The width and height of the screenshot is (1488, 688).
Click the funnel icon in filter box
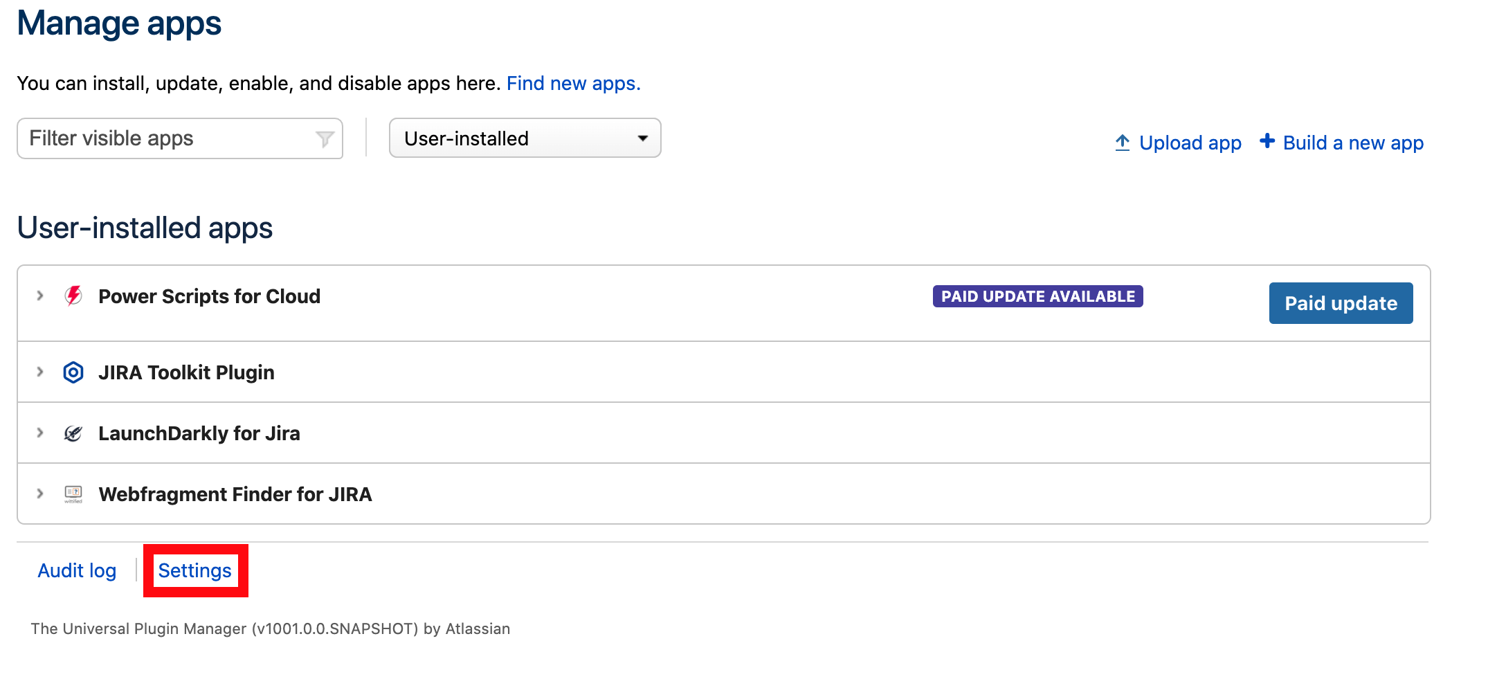[x=325, y=139]
